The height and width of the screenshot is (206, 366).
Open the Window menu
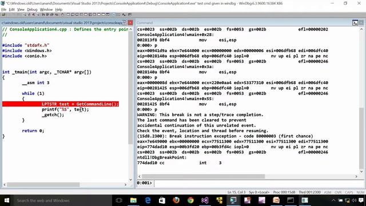point(46,10)
